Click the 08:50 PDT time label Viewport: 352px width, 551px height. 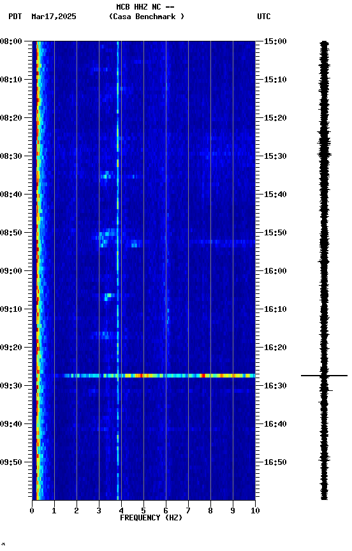11,233
